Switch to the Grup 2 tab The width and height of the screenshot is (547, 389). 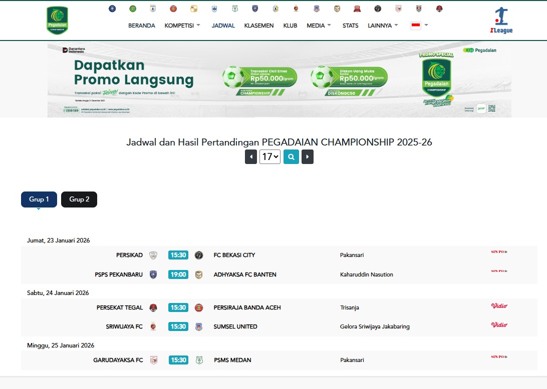pyautogui.click(x=79, y=199)
